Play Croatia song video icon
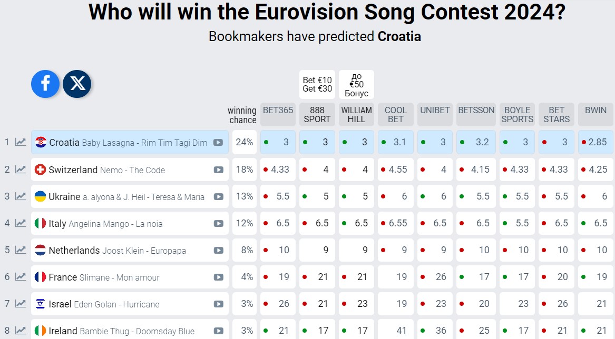 click(x=218, y=143)
